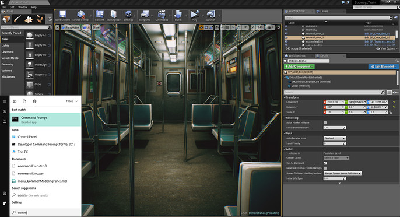Open Auto Receive Input Disabled dropdown
The height and width of the screenshot is (217, 400).
335,138
